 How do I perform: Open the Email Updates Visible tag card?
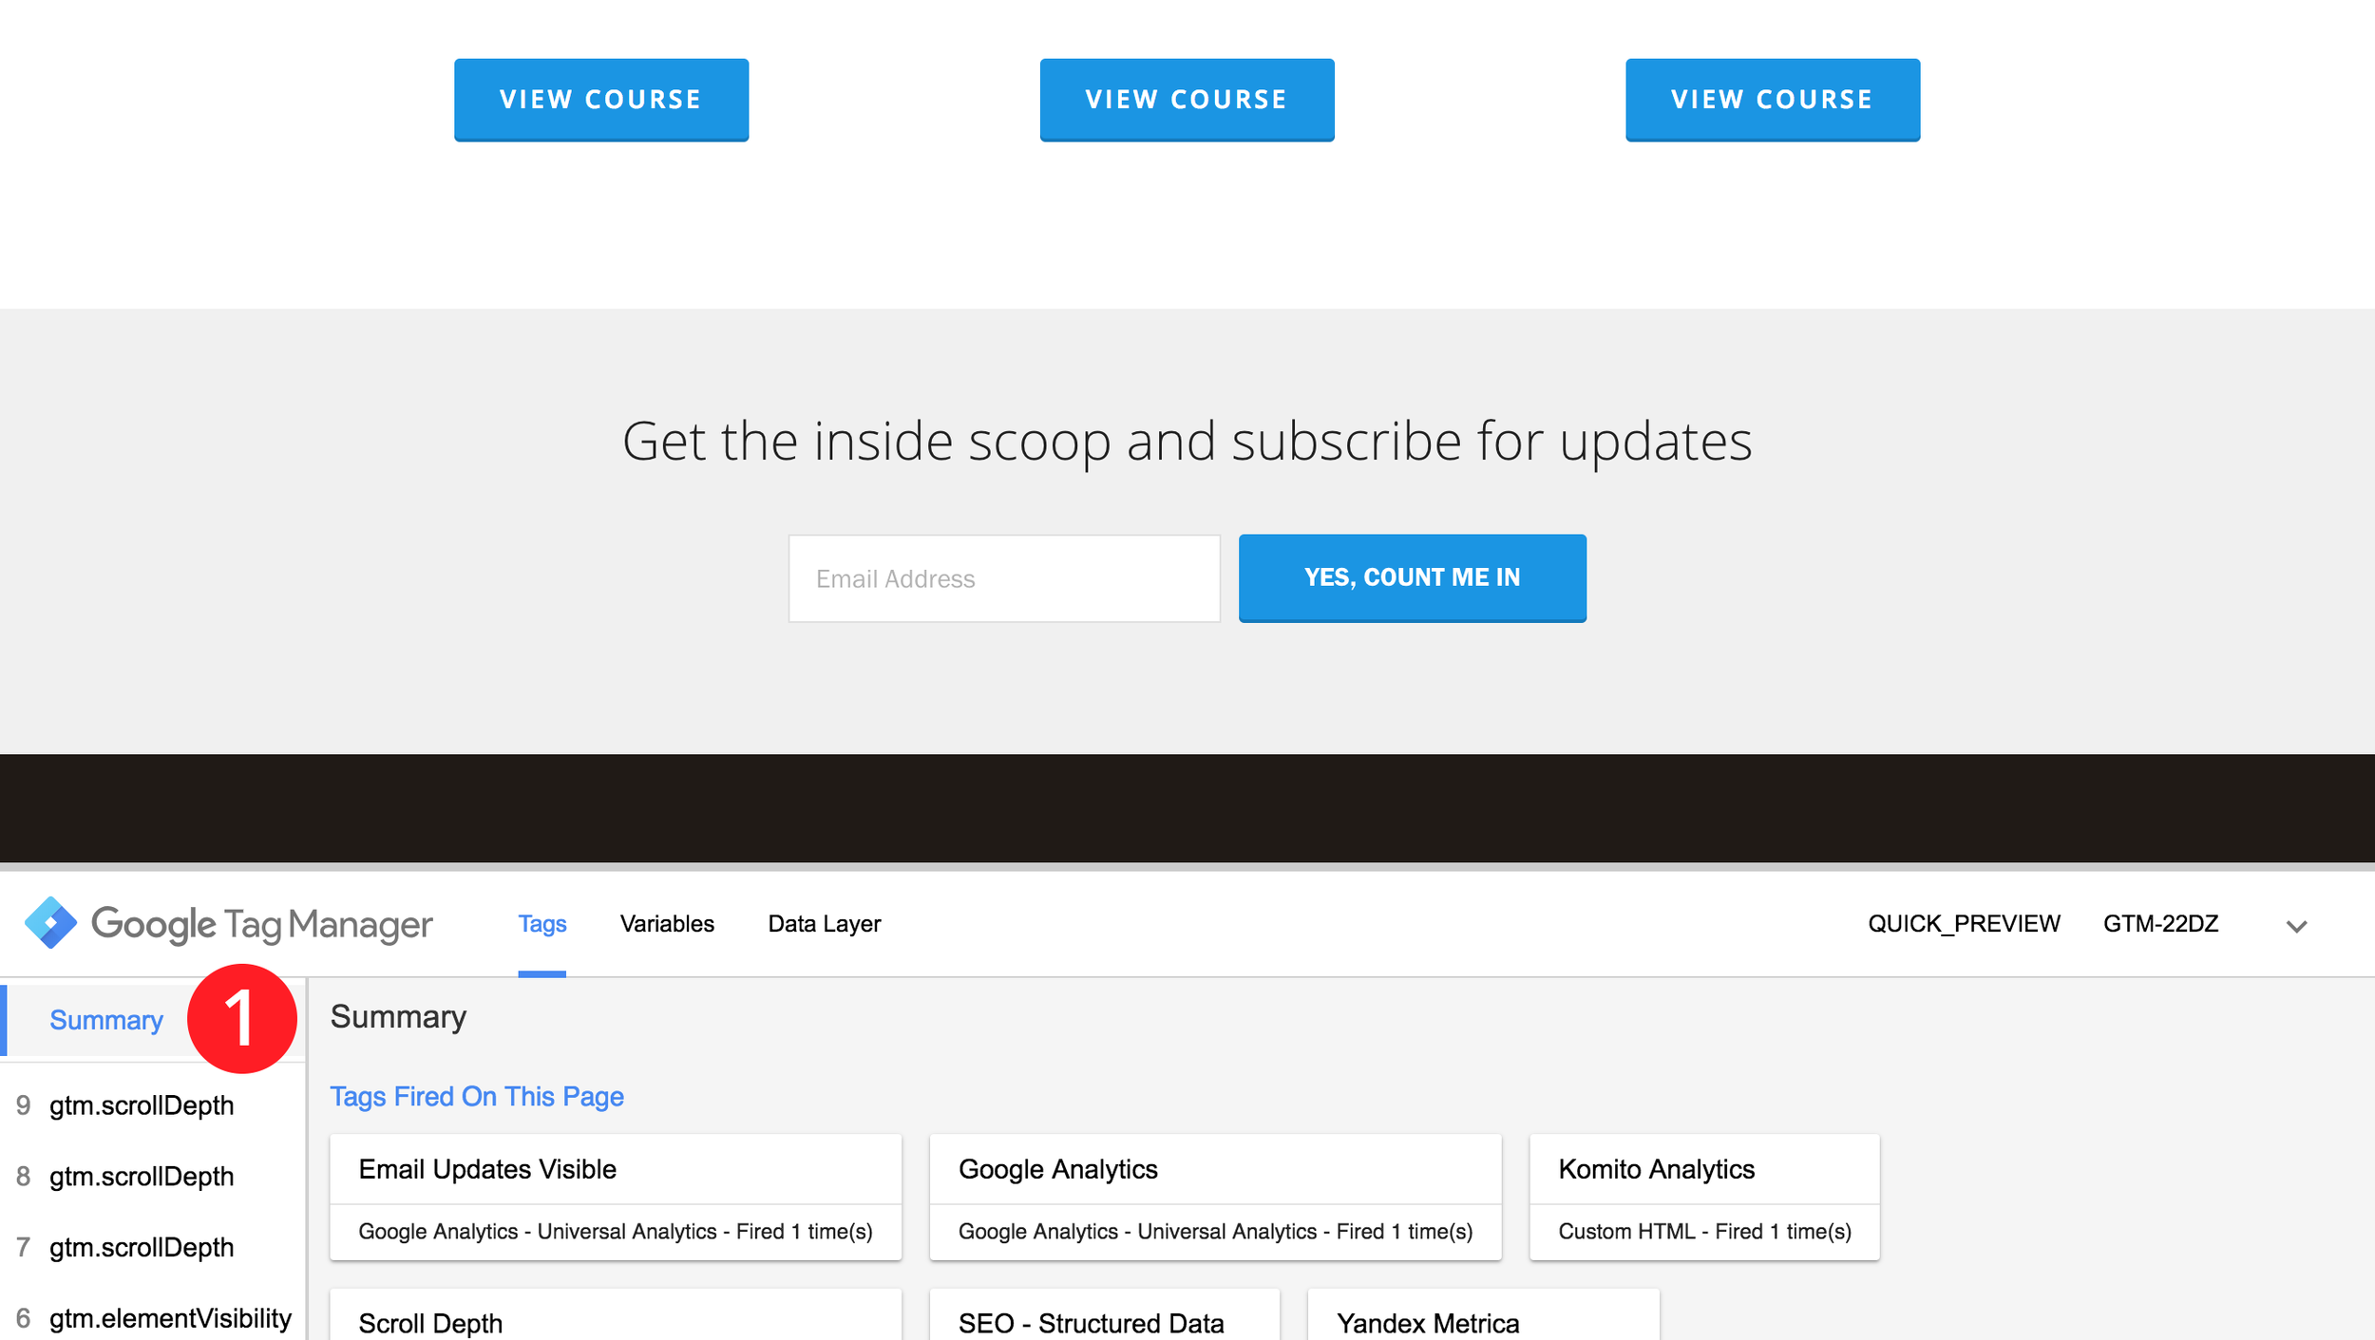[615, 1197]
